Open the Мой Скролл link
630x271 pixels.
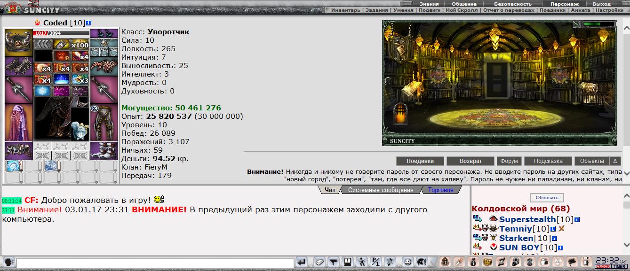[x=461, y=10]
